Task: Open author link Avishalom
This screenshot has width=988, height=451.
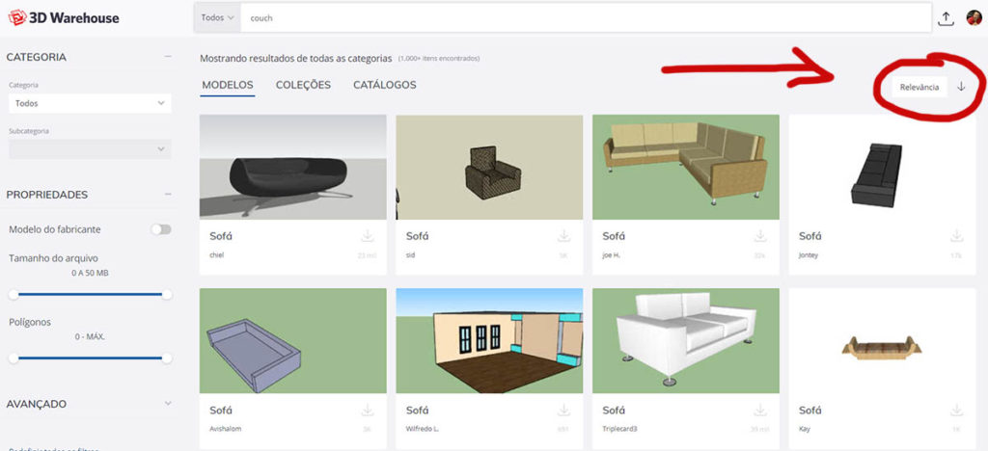Action: pos(226,429)
